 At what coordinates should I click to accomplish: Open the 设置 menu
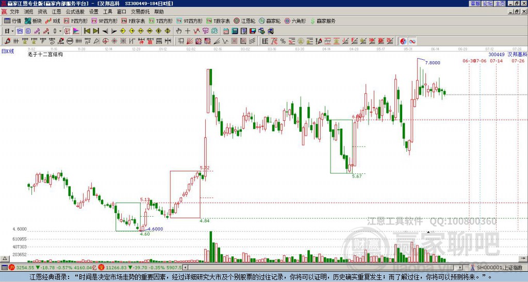point(94,12)
